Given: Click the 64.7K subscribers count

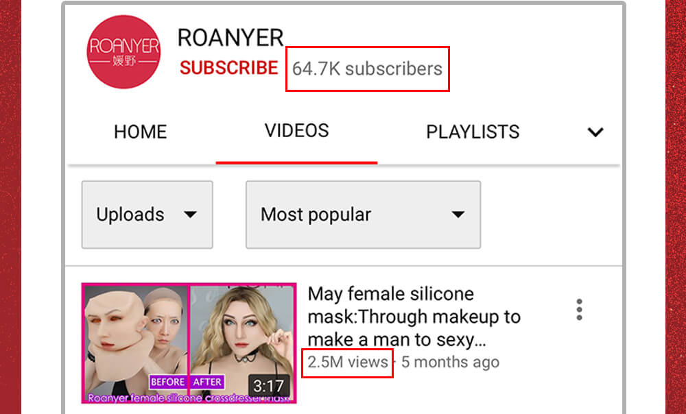Looking at the screenshot, I should [x=367, y=69].
